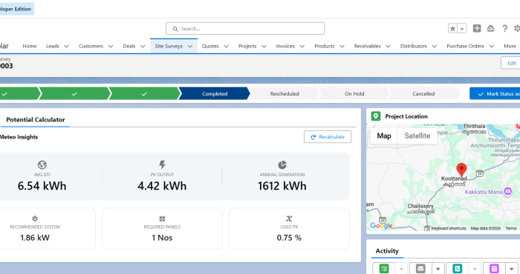Click the Edit record button

pyautogui.click(x=511, y=63)
